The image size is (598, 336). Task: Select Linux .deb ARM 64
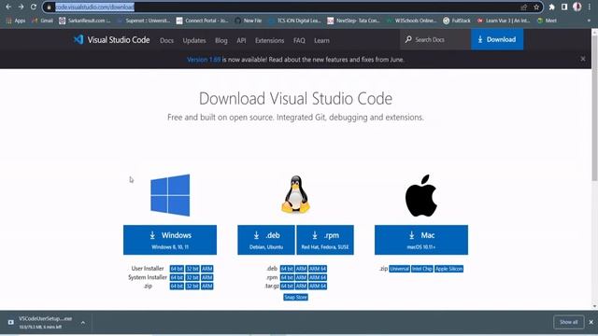pyautogui.click(x=318, y=269)
